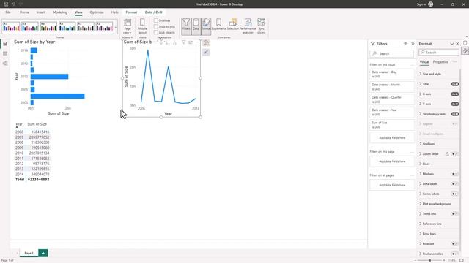Open the Insert ribbon tab
469x263 pixels.
[x=41, y=12]
